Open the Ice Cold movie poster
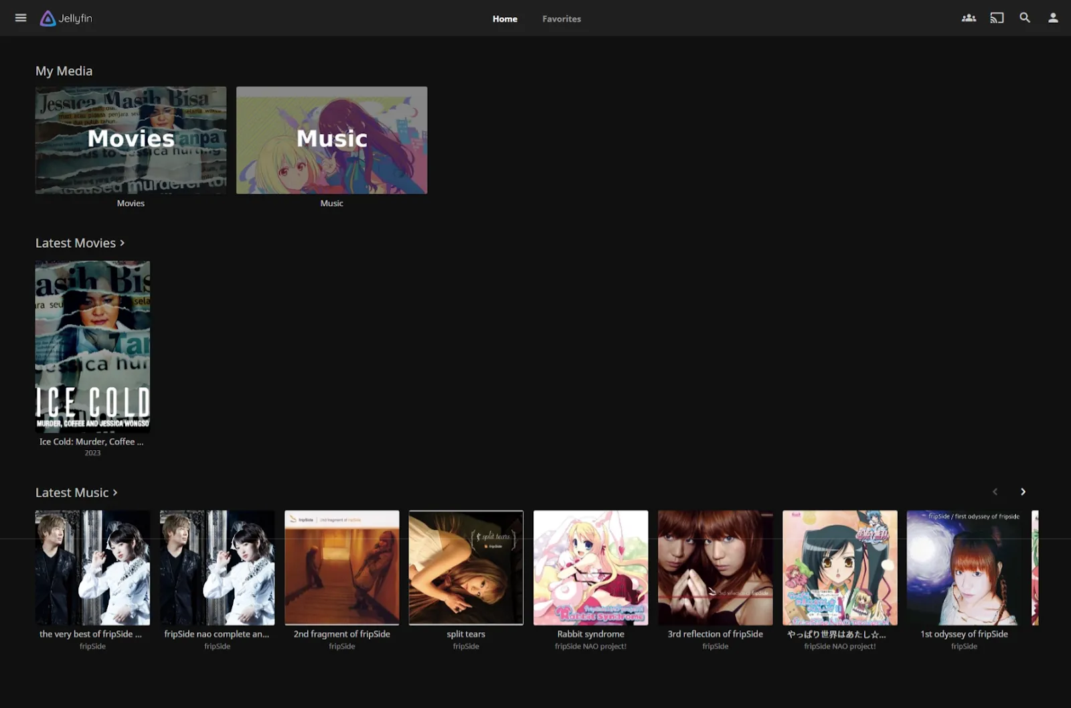Image resolution: width=1071 pixels, height=708 pixels. [x=92, y=346]
